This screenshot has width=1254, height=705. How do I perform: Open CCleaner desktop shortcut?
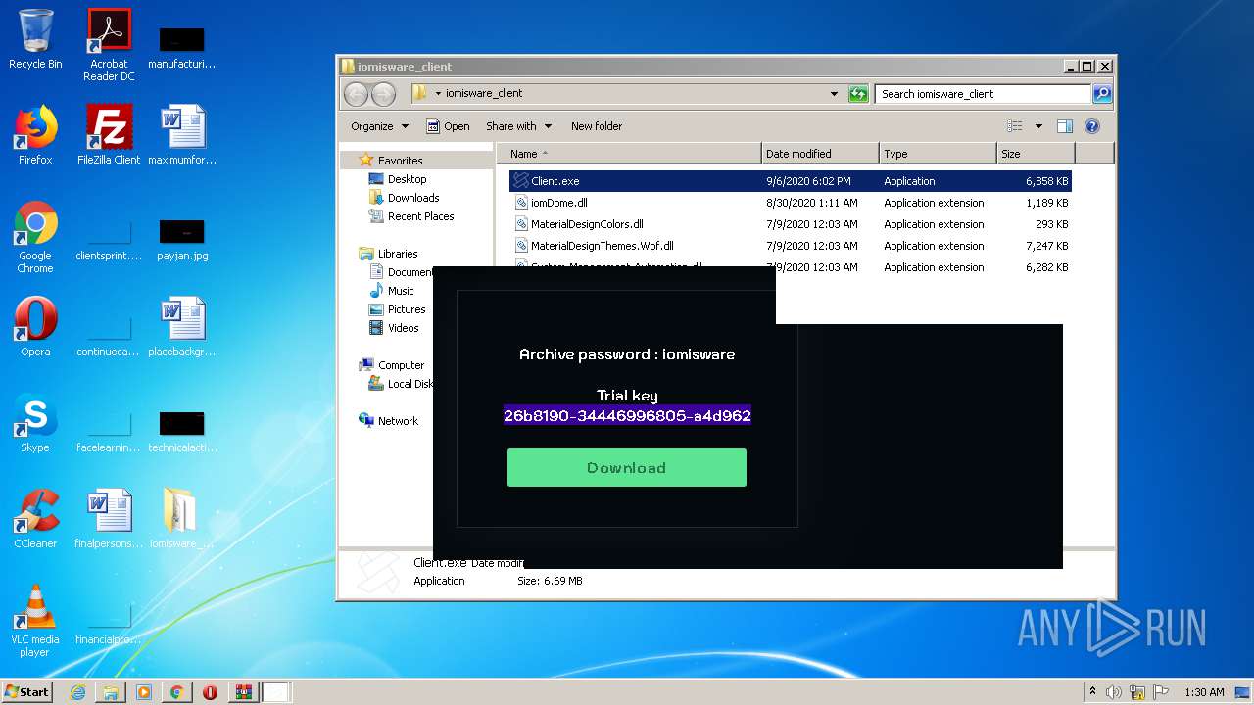(x=35, y=519)
